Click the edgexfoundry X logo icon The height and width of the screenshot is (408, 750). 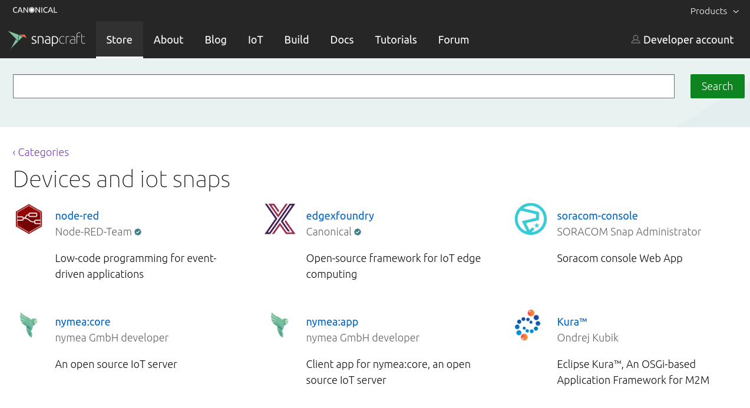click(x=280, y=219)
